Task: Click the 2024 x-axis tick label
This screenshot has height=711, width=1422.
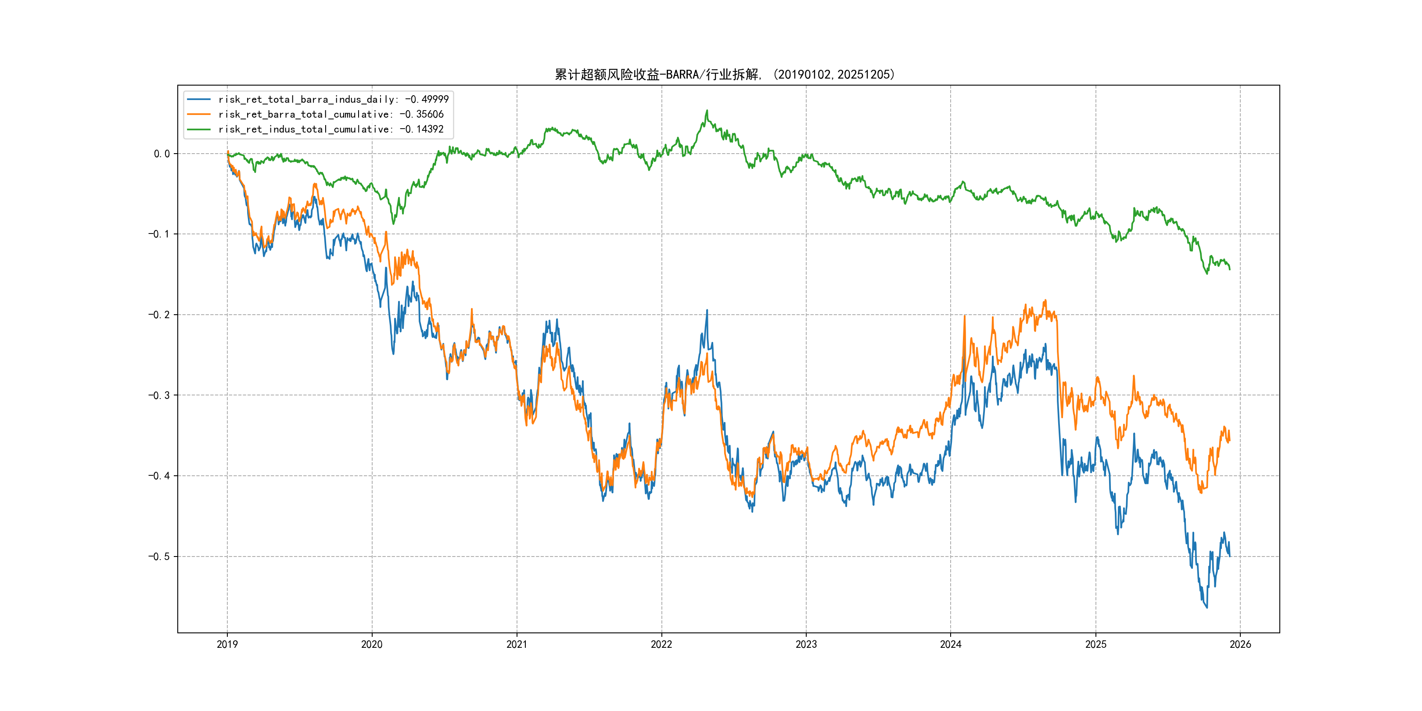Action: (x=951, y=644)
